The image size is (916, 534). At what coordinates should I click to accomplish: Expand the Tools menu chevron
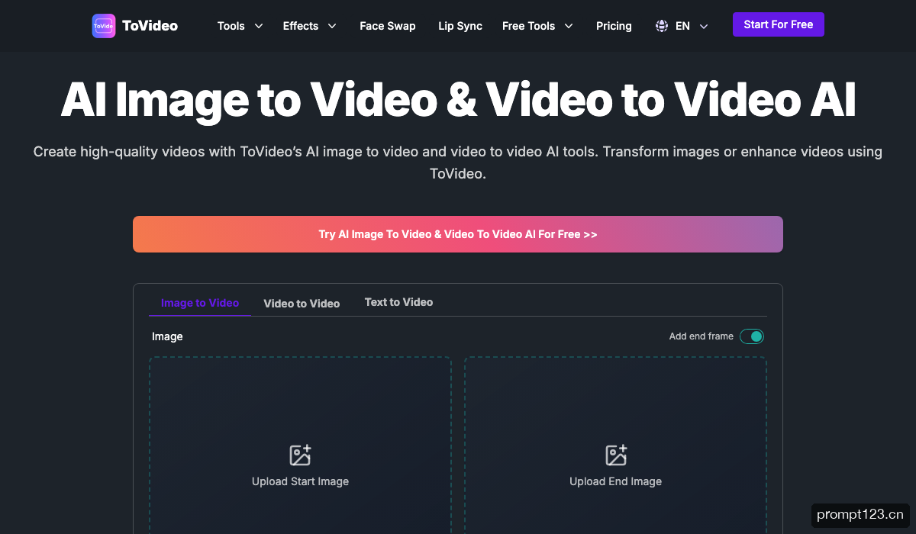(x=259, y=26)
